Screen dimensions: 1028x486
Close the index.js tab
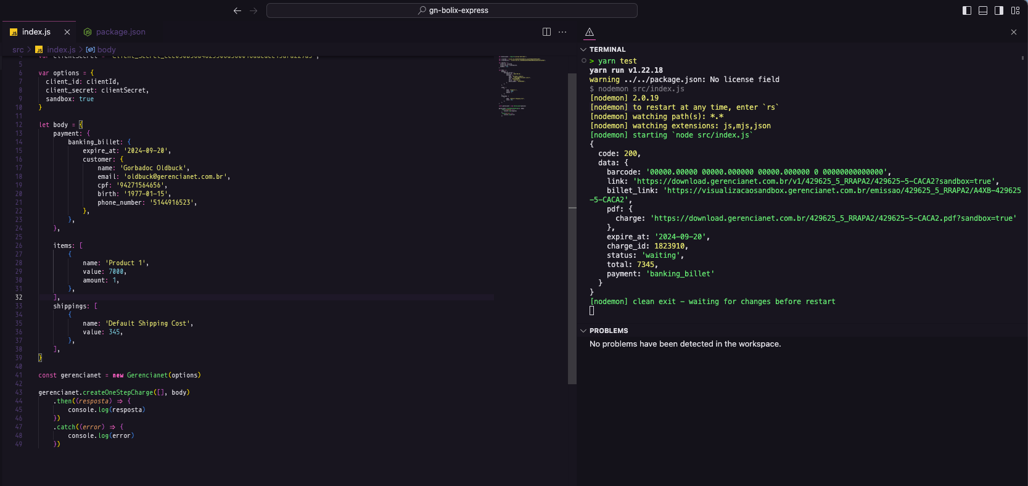click(x=67, y=32)
